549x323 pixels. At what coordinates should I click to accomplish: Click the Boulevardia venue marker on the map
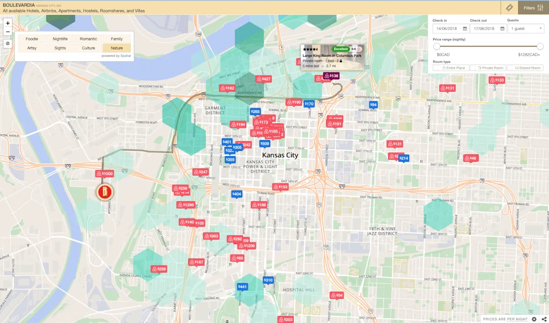click(x=105, y=192)
